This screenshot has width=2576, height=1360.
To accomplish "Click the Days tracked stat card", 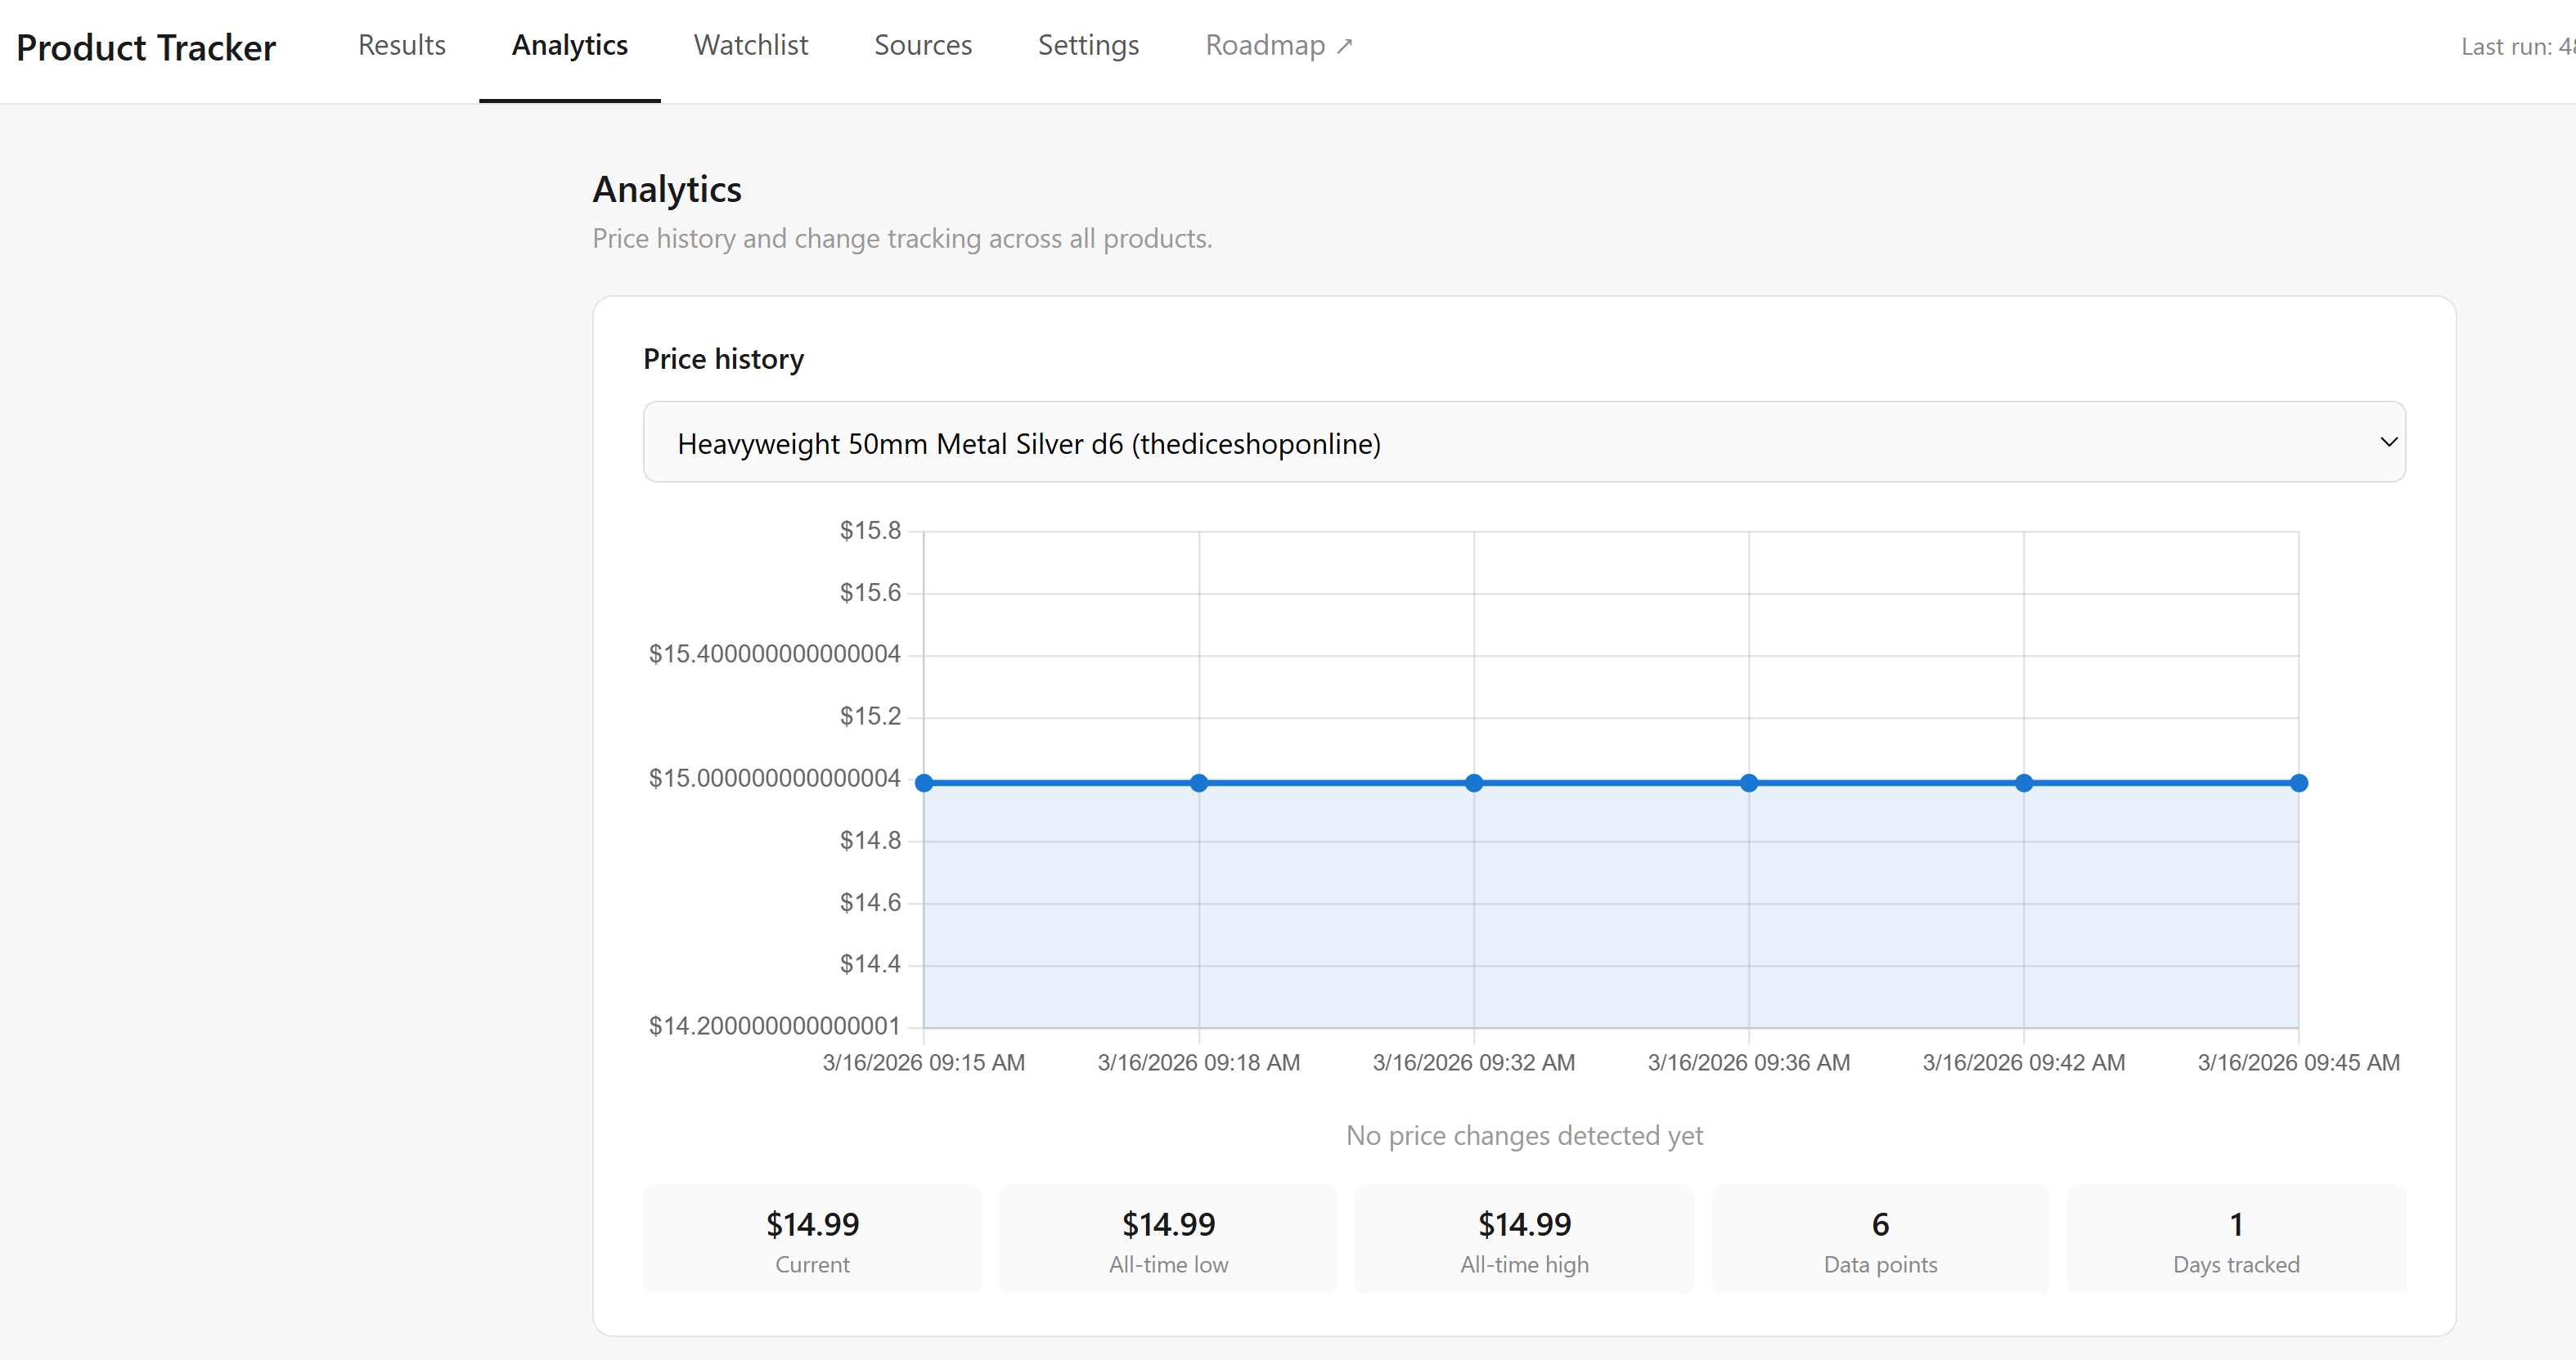I will 2237,1239.
